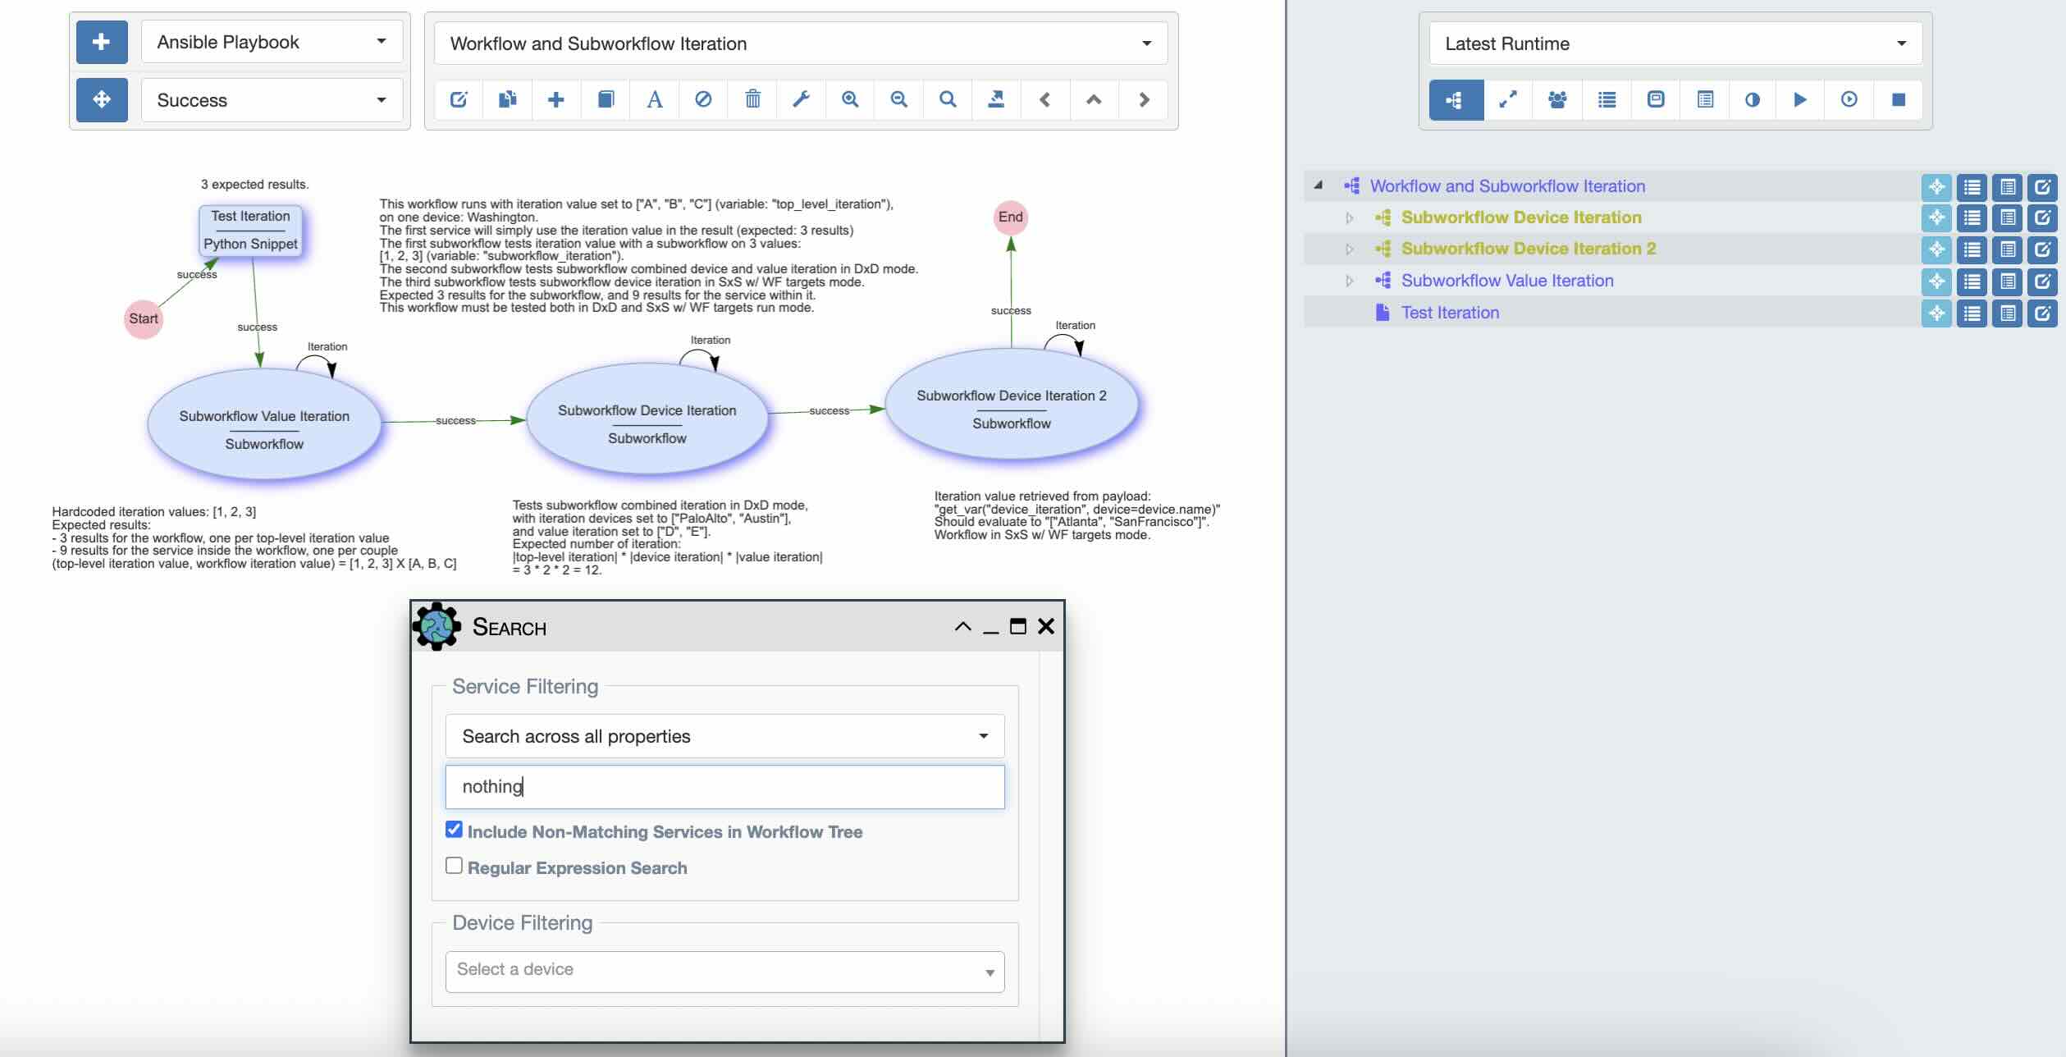2066x1057 pixels.
Task: Click the End node in the workflow canvas
Action: pyautogui.click(x=1011, y=217)
